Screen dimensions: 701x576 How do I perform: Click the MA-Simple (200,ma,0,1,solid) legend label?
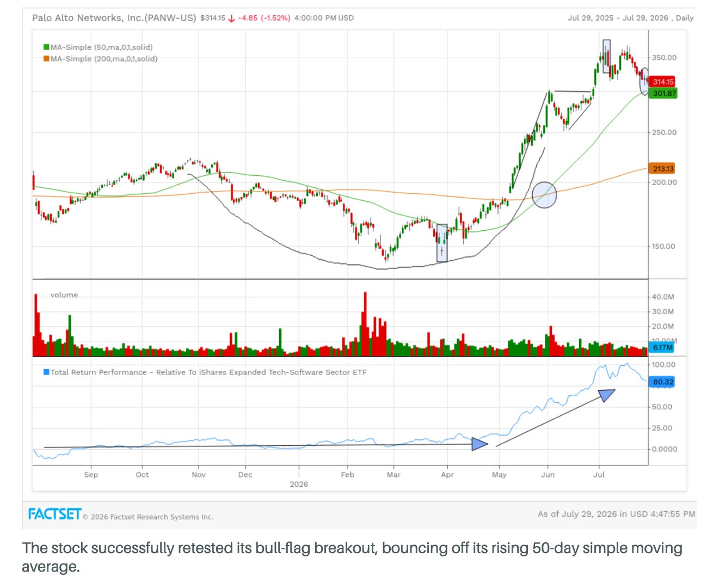pyautogui.click(x=104, y=59)
